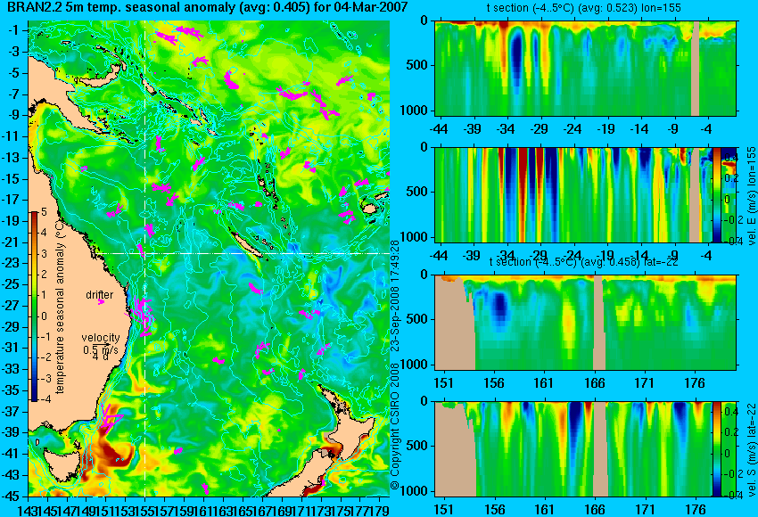Click the temperature seasonal anomaly color scale bar
Image resolution: width=758 pixels, height=517 pixels.
[x=35, y=307]
